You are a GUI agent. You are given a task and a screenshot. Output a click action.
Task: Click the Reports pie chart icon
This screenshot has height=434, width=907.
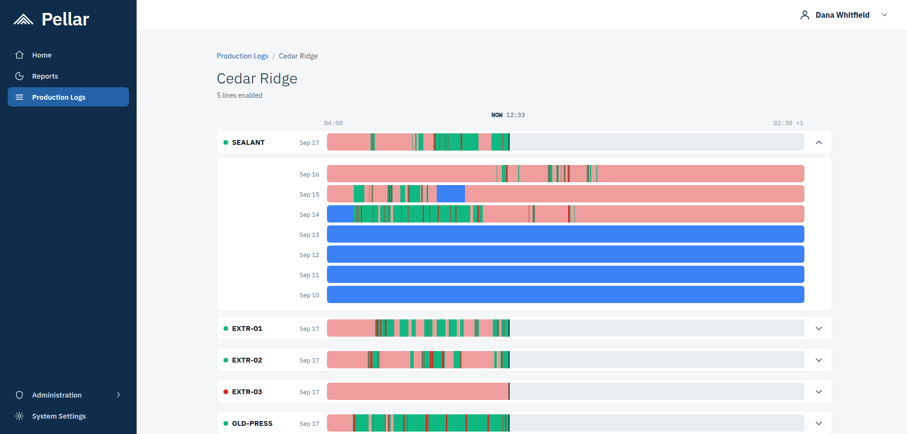click(x=19, y=76)
